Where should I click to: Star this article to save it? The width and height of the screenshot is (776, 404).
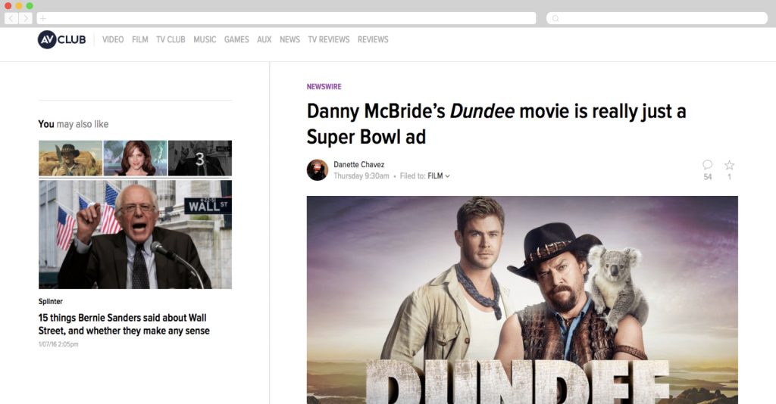(729, 165)
